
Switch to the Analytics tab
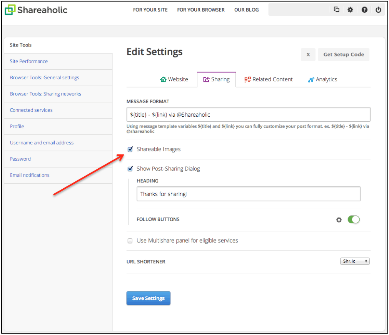click(x=322, y=79)
